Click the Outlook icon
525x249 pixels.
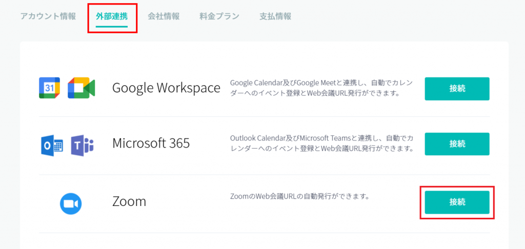click(x=52, y=146)
